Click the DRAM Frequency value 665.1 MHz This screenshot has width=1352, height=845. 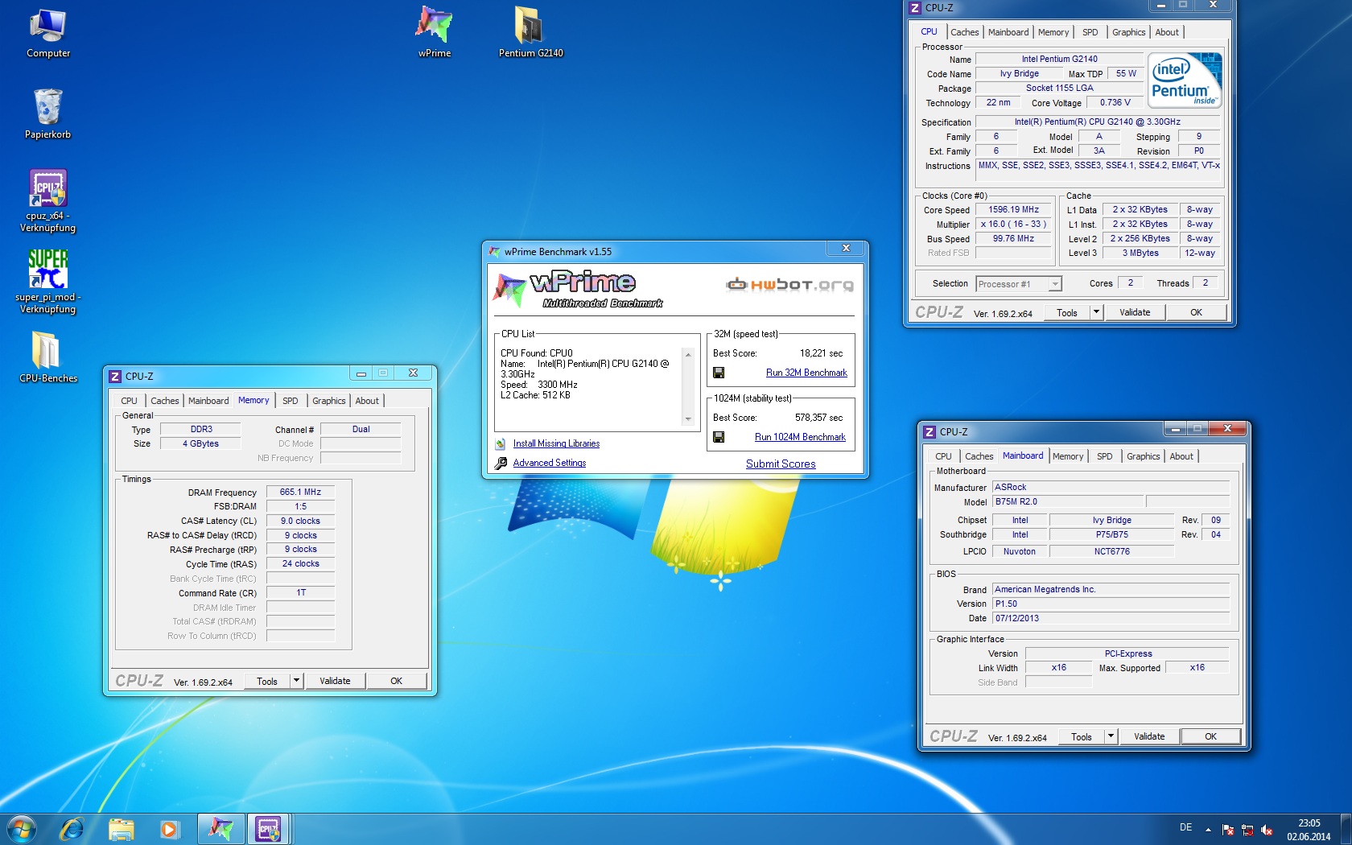pyautogui.click(x=300, y=492)
